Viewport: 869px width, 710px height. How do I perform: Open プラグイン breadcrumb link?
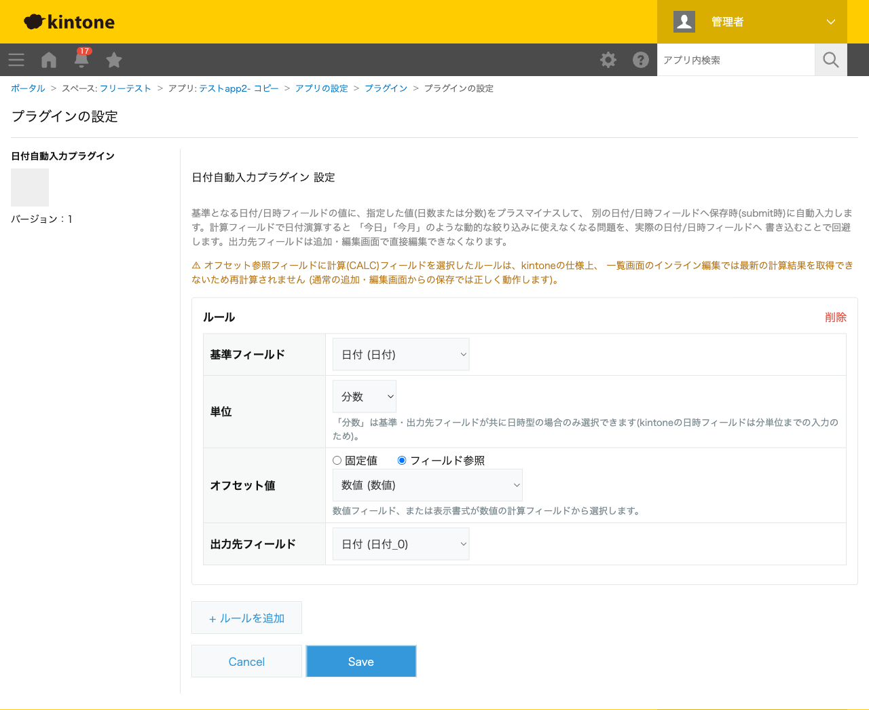[x=386, y=88]
